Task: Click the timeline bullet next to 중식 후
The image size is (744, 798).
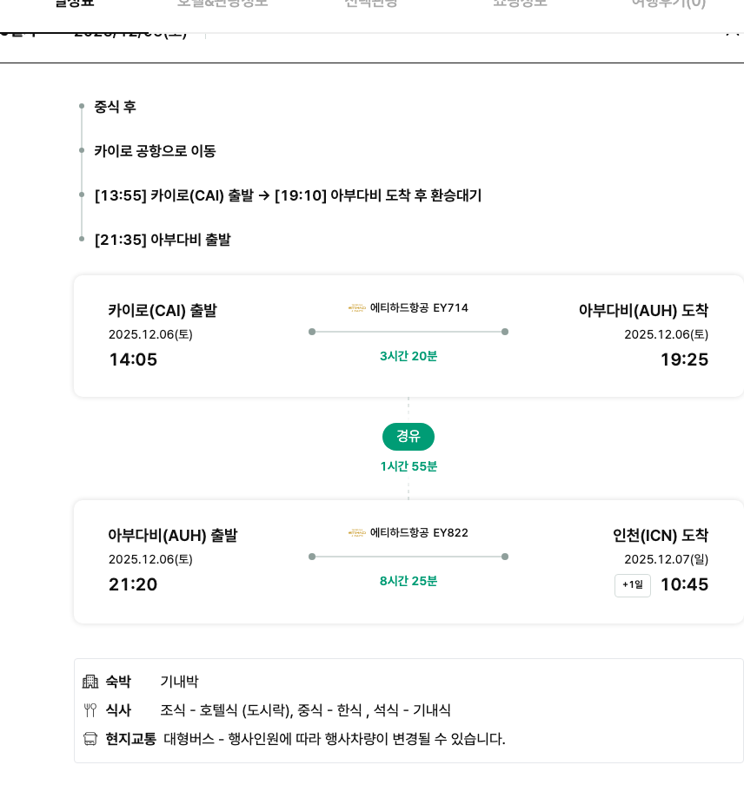Action: coord(82,107)
